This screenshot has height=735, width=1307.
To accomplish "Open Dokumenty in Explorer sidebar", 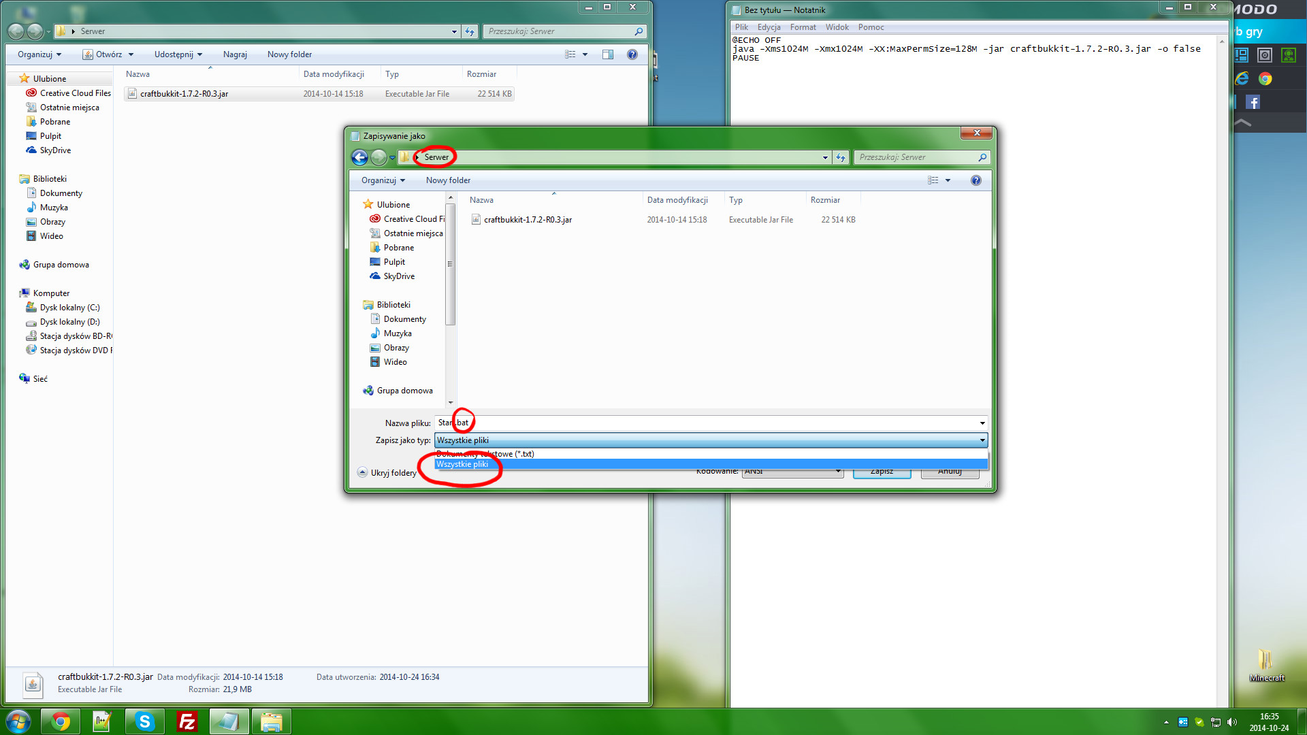I will [x=54, y=193].
